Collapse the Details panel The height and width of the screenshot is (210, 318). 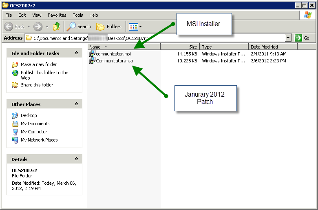77,159
